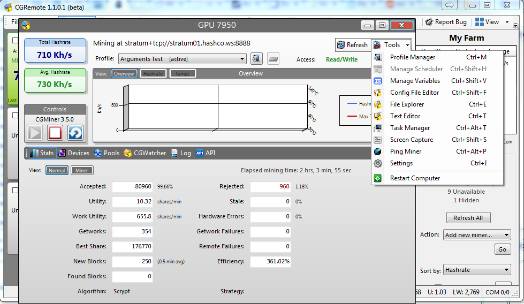
Task: Select Ping Miner from the menu
Action: click(437, 151)
